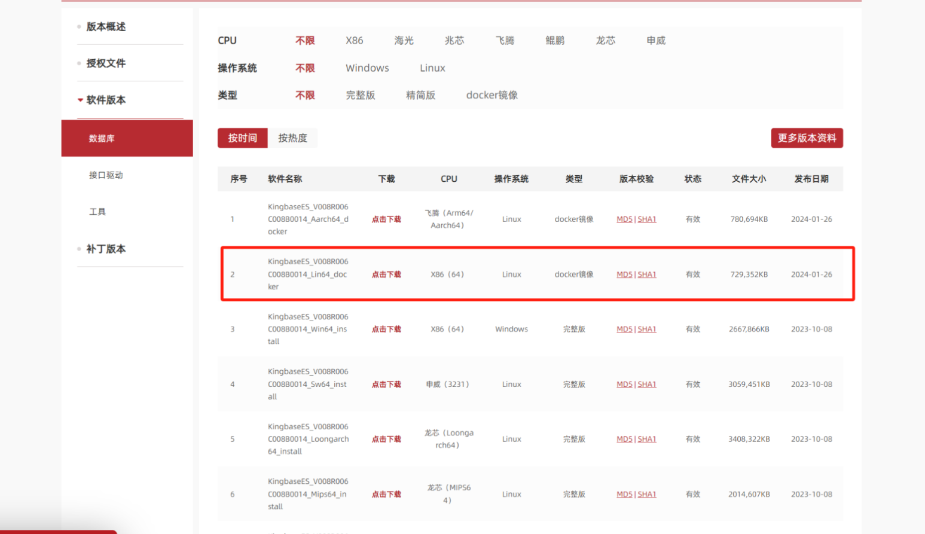Screen dimensions: 925x534
Task: Open MD5 checksum for the Win64_install row
Action: point(624,329)
